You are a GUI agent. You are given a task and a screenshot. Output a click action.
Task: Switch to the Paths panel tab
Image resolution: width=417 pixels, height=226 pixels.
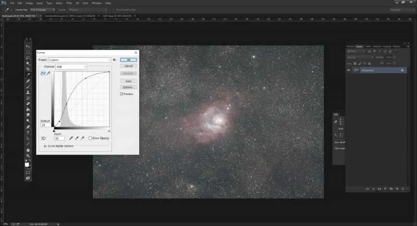(x=368, y=46)
